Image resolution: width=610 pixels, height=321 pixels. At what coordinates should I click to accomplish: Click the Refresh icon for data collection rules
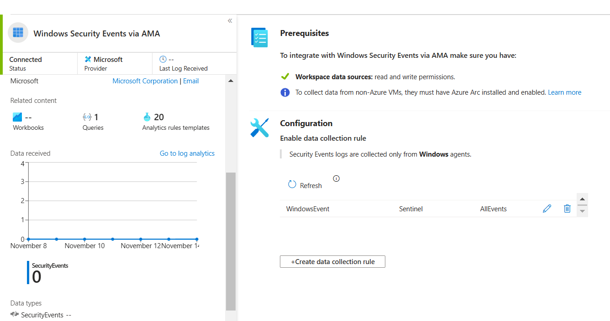[292, 184]
